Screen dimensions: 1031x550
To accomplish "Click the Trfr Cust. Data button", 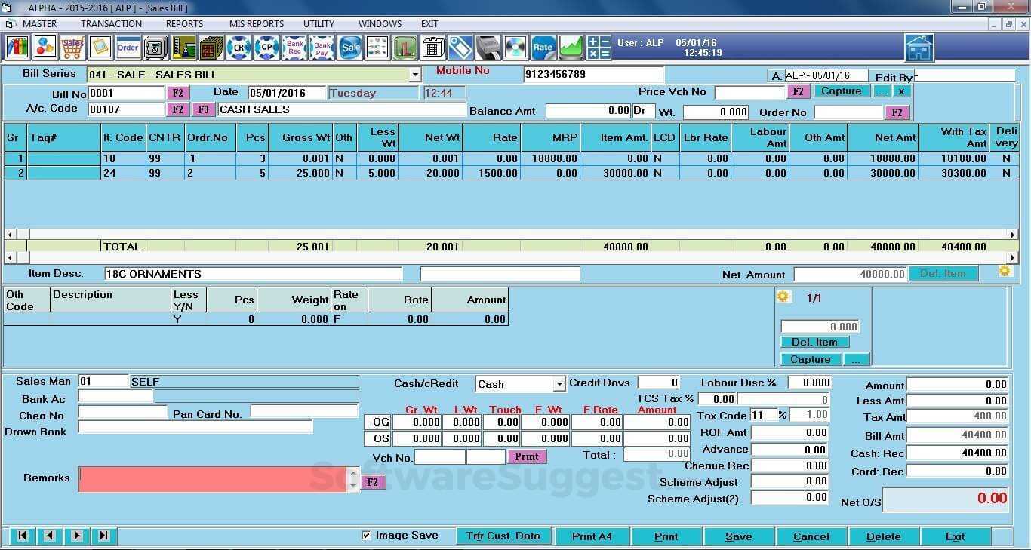I will [x=504, y=536].
